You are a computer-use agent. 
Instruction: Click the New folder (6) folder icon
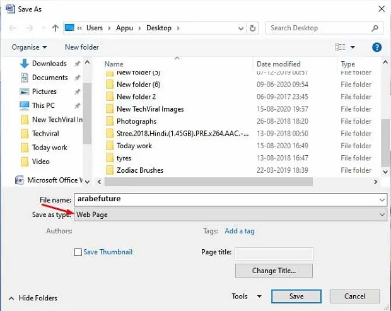coord(110,85)
